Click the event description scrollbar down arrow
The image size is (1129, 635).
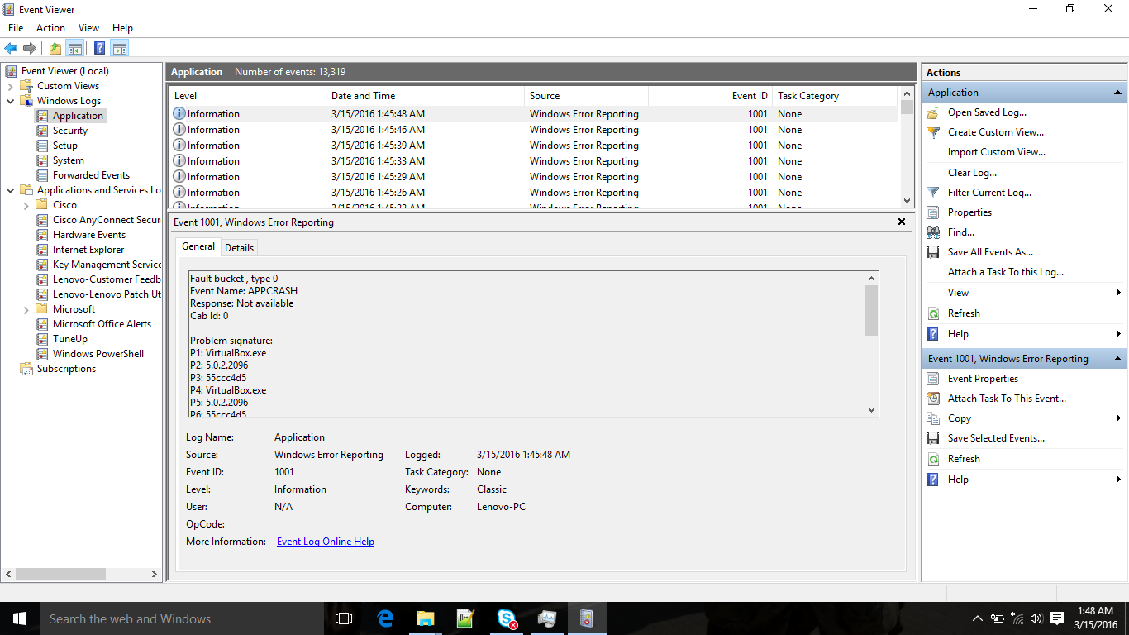coord(871,410)
